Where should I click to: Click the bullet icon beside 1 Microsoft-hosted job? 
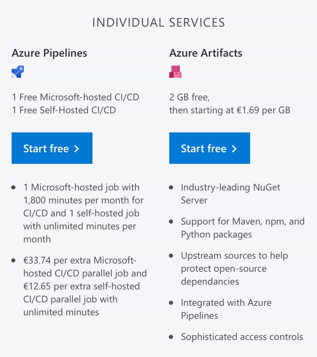(13, 187)
